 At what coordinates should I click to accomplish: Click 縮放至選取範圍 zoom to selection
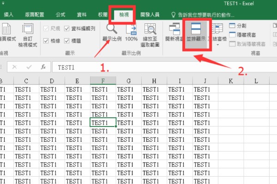pyautogui.click(x=150, y=35)
